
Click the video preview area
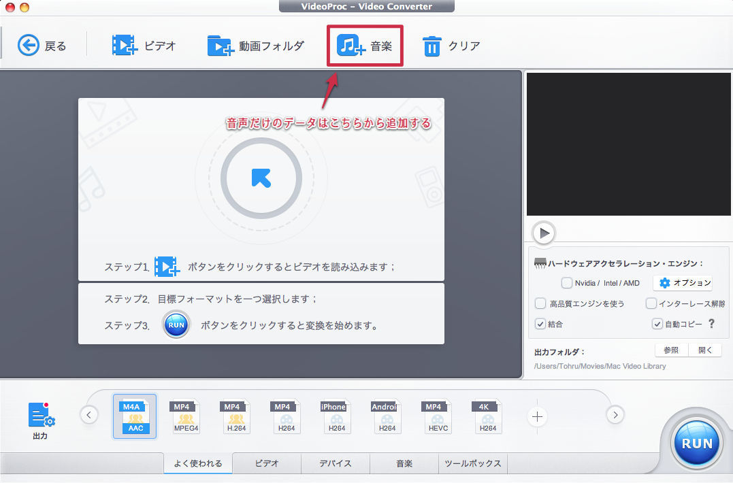pos(628,144)
